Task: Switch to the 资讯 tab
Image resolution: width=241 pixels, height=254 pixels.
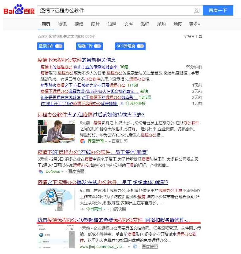Action: (x=62, y=24)
